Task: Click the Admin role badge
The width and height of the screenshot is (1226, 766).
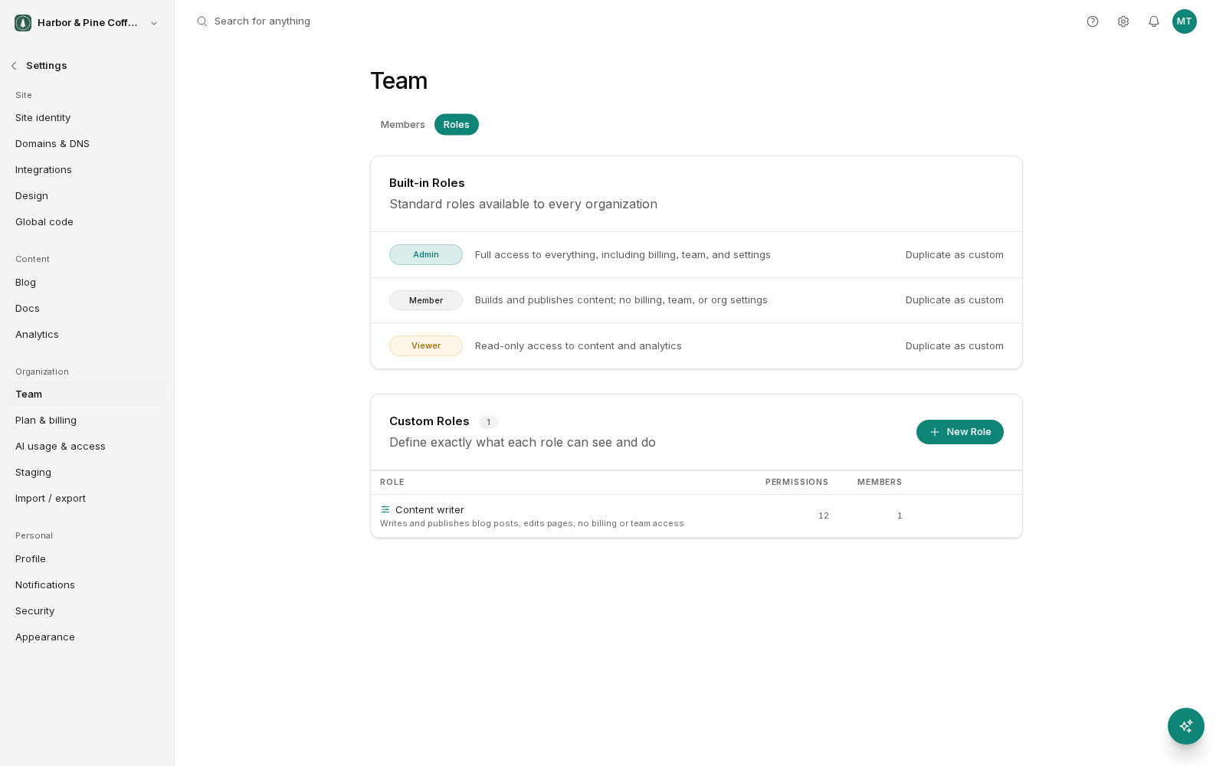Action: [x=426, y=255]
